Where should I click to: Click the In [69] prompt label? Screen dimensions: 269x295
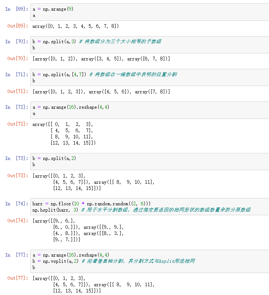pyautogui.click(x=16, y=9)
